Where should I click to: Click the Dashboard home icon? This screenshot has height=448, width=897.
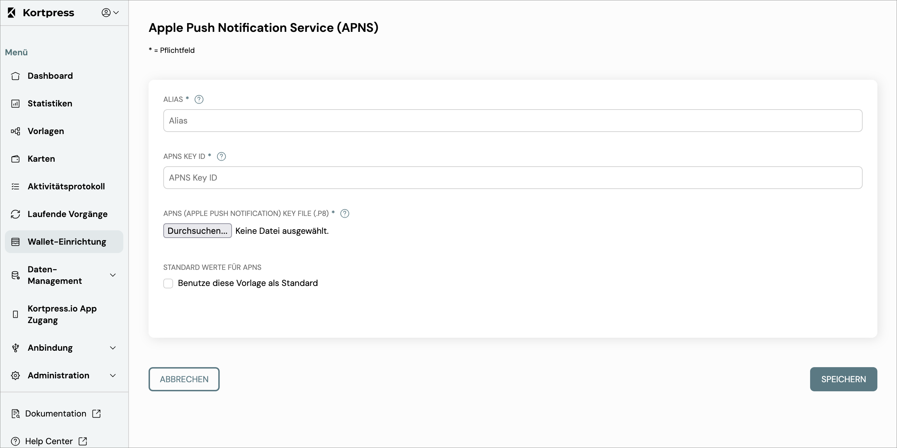[15, 76]
